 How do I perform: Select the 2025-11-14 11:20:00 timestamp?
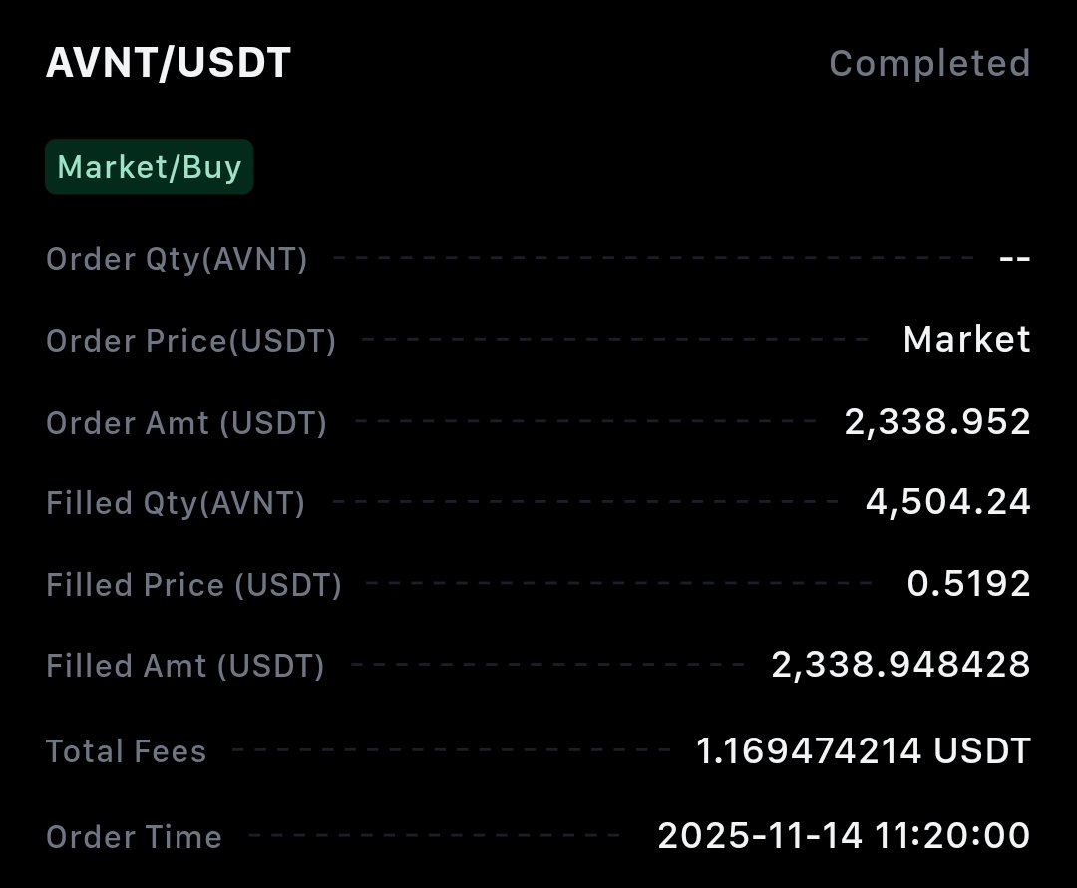[844, 835]
